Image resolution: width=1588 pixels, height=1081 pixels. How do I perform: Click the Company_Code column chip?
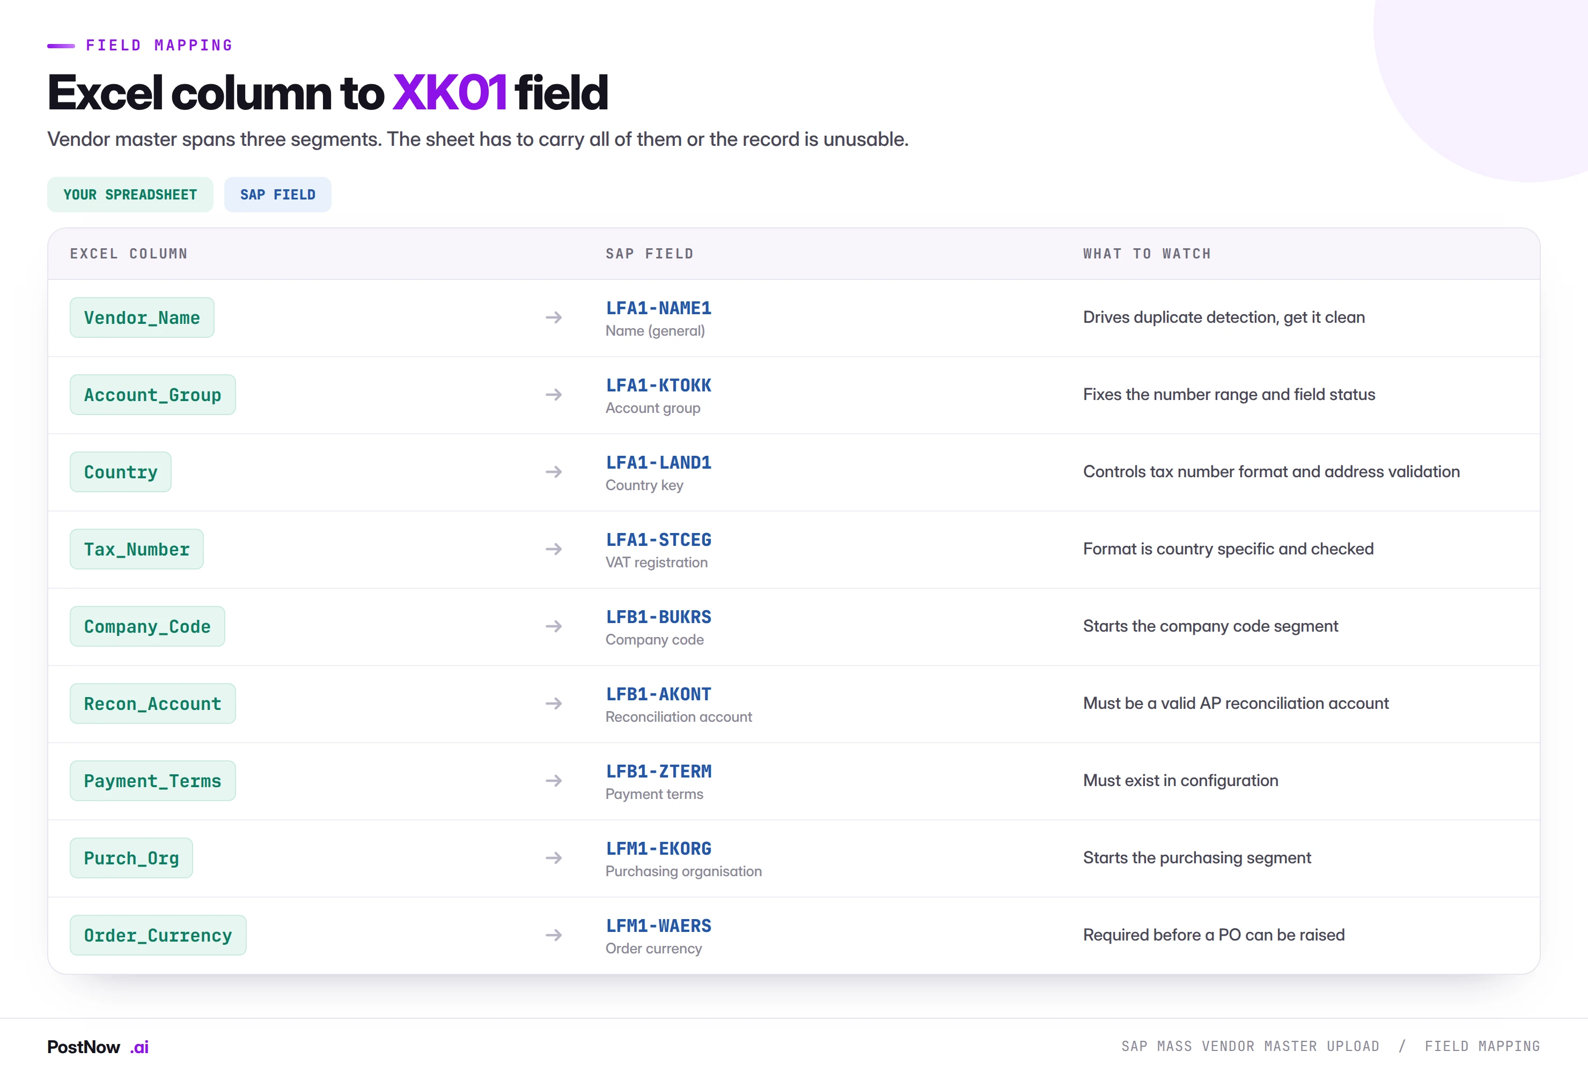click(x=147, y=626)
